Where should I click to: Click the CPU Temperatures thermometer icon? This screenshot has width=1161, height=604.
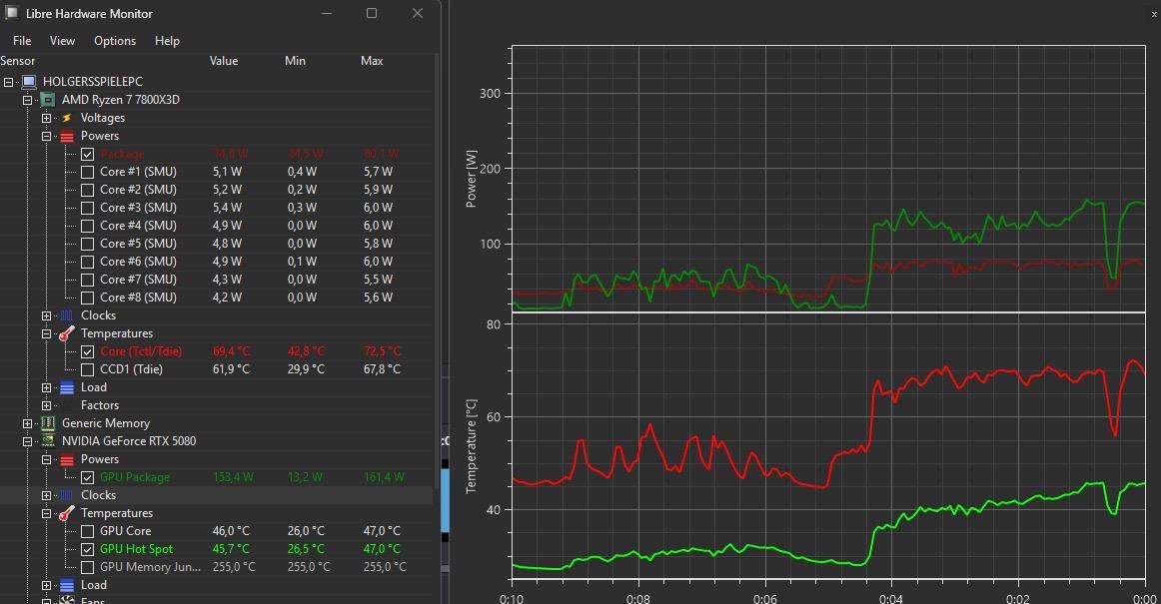click(67, 333)
